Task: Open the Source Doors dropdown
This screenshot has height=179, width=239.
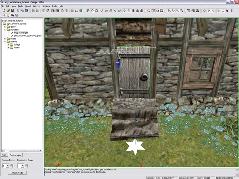Action: pyautogui.click(x=7, y=166)
